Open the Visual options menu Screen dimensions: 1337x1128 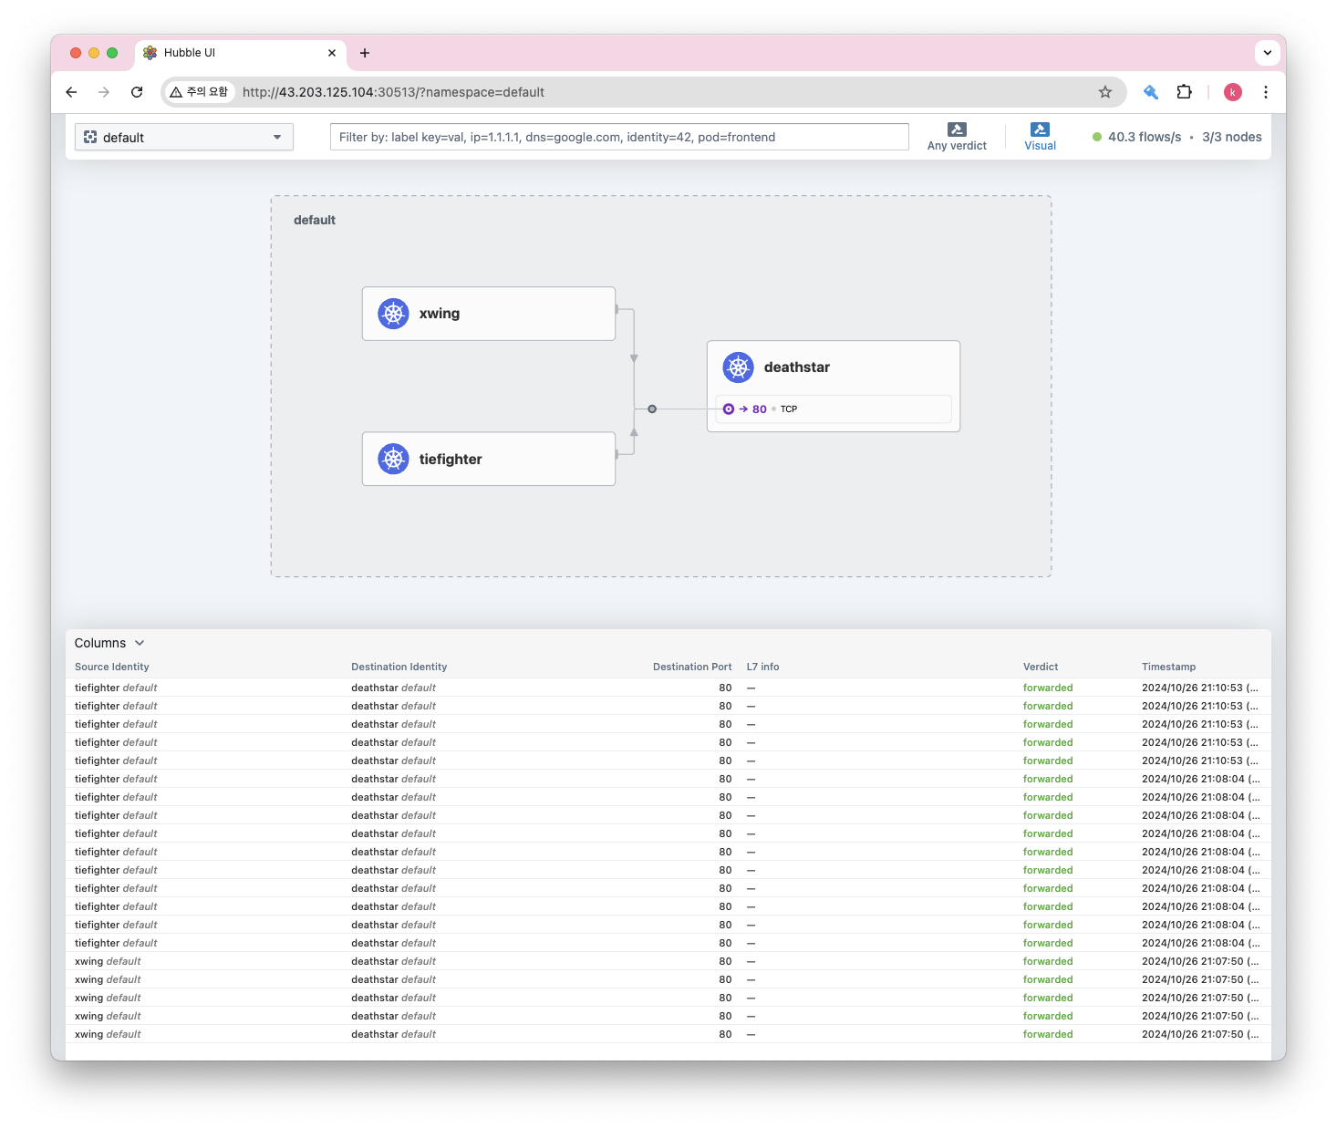coord(1040,137)
